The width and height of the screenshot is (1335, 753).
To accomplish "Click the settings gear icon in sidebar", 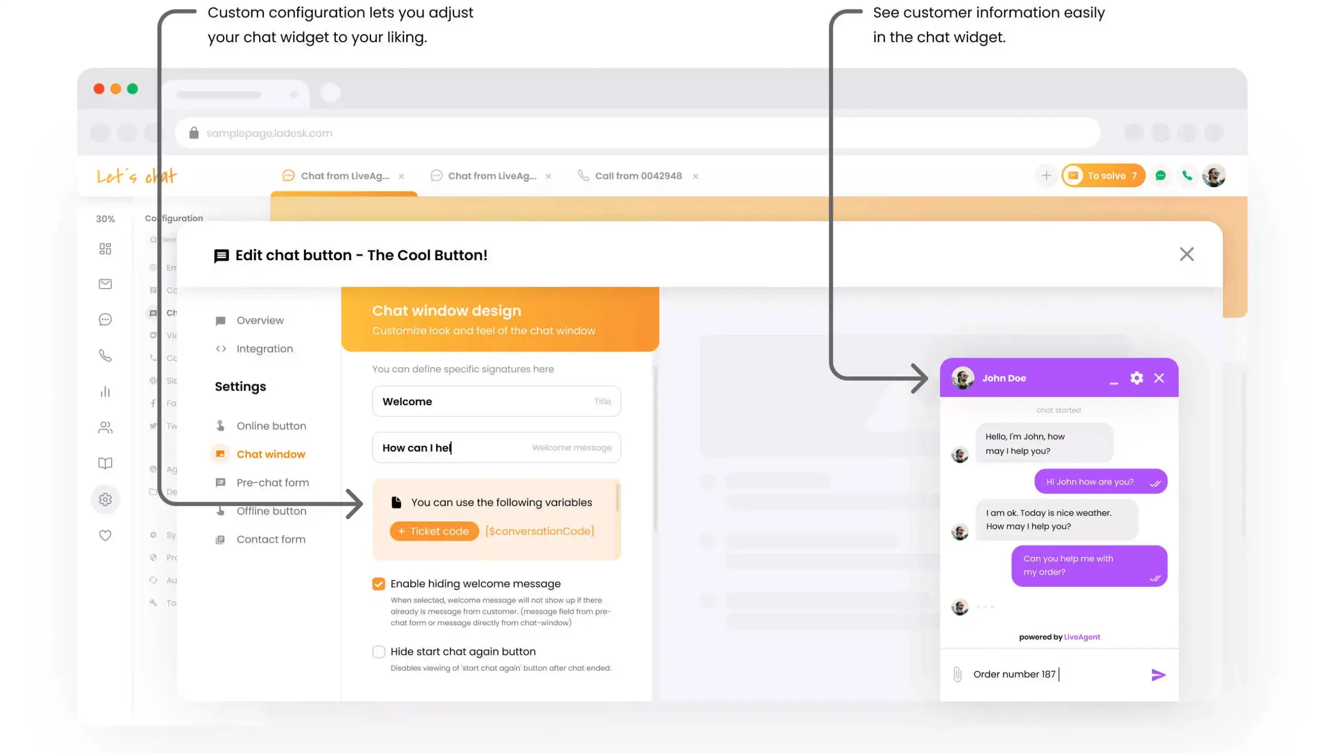I will [x=104, y=499].
